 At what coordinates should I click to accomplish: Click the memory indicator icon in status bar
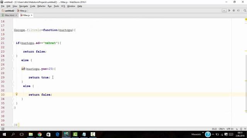[x=245, y=129]
